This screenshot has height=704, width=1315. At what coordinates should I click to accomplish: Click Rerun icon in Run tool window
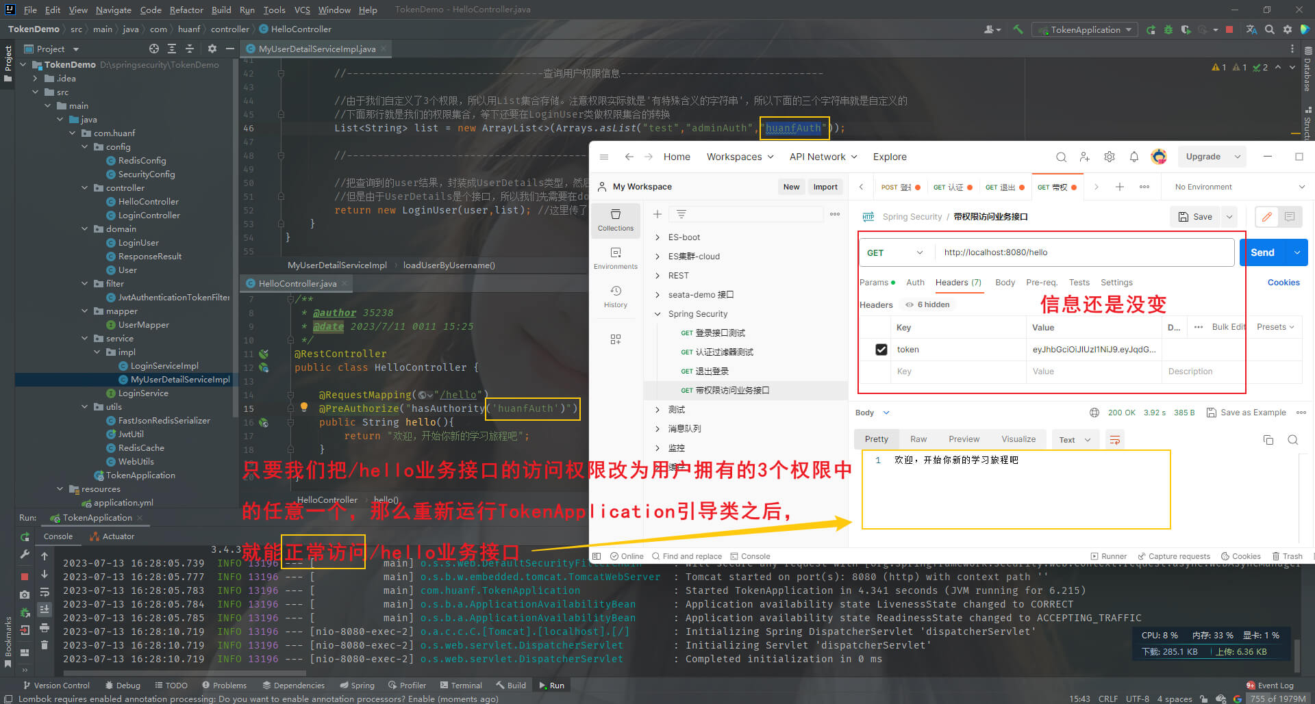point(25,536)
